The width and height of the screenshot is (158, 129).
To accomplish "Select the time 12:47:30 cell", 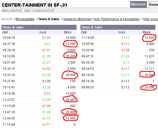I will [9, 112].
